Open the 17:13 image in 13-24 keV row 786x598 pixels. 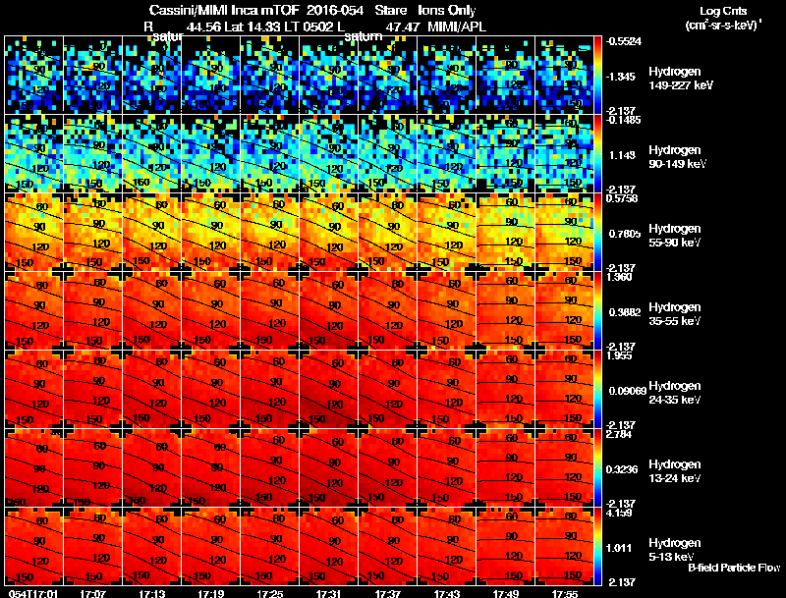152,467
